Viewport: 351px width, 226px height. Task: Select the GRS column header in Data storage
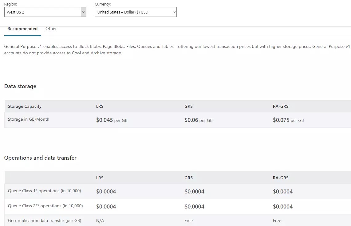[188, 106]
